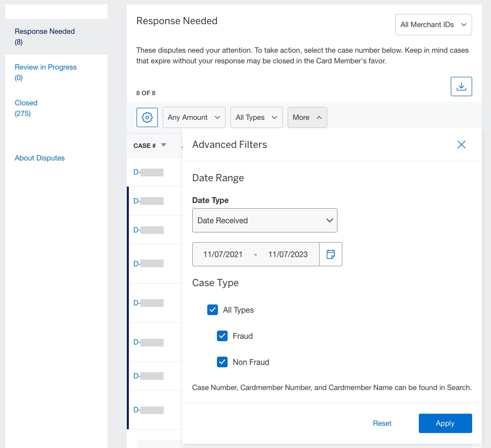Open the About Disputes page
The image size is (491, 448).
click(40, 158)
